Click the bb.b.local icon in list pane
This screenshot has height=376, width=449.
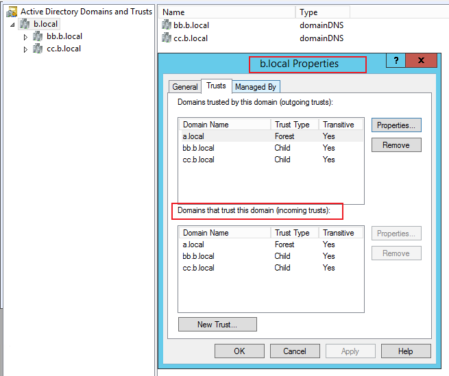(167, 25)
